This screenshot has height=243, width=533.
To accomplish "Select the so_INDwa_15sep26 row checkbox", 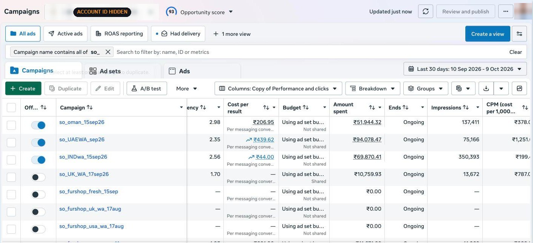I will click(11, 160).
